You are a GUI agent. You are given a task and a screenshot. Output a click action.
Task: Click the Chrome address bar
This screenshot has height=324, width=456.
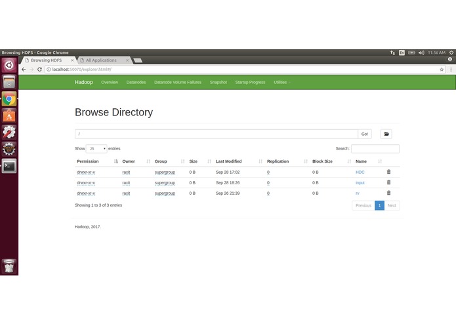pyautogui.click(x=245, y=70)
